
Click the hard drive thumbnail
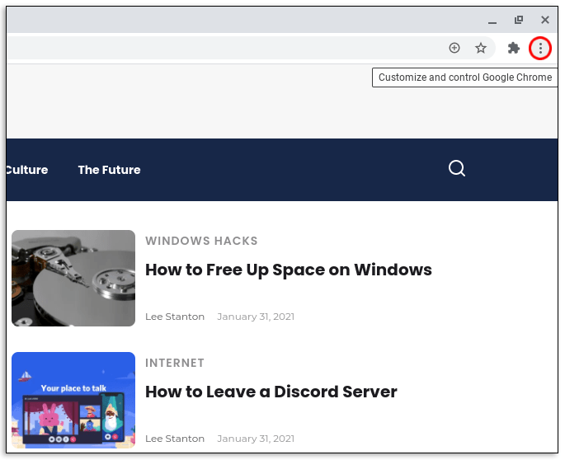point(73,278)
